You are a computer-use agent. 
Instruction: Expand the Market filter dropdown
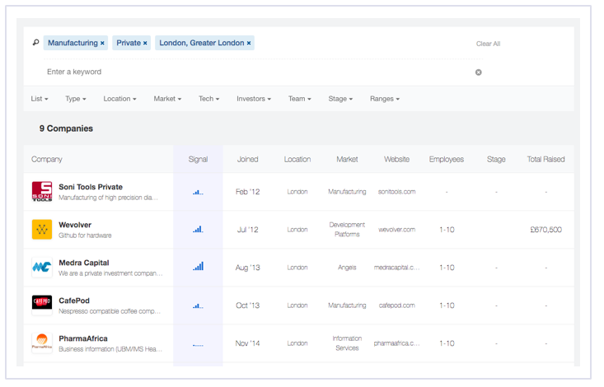click(x=167, y=99)
